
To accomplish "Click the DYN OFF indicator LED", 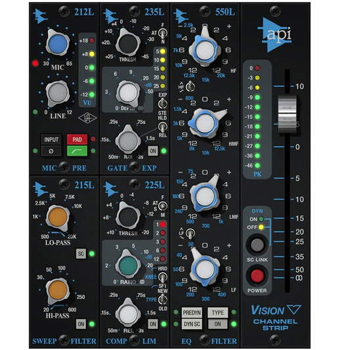I will pos(261,227).
